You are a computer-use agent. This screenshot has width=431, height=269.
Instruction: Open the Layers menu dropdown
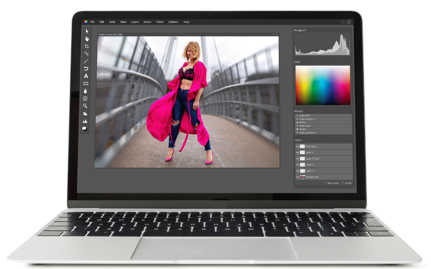click(134, 22)
